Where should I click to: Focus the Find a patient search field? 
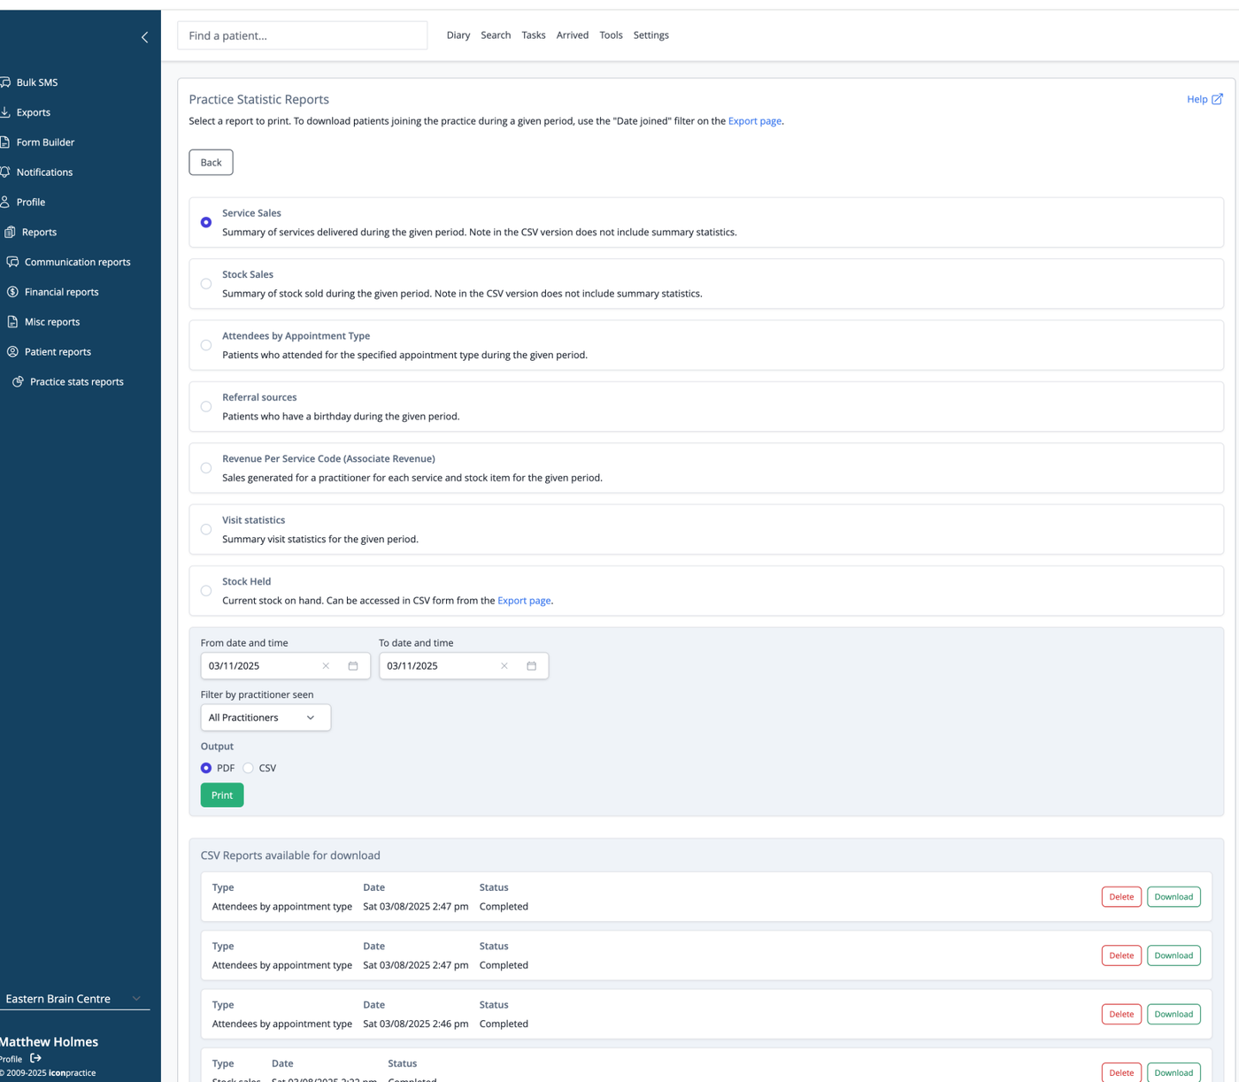(x=303, y=35)
